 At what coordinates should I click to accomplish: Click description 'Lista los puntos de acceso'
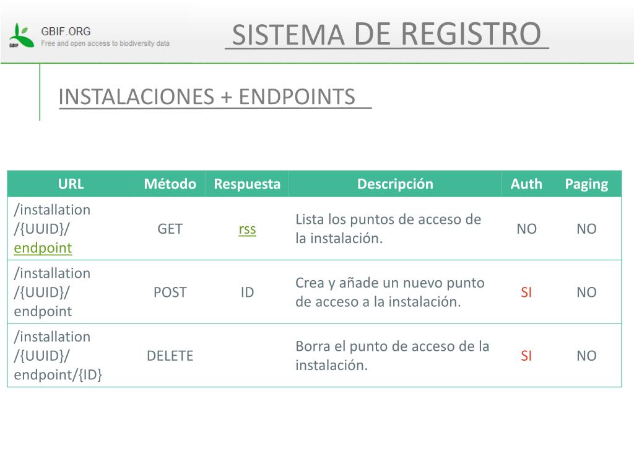point(388,229)
